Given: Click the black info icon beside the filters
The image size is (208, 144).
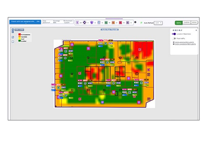Looking at the screenshot, I should pos(135,22).
